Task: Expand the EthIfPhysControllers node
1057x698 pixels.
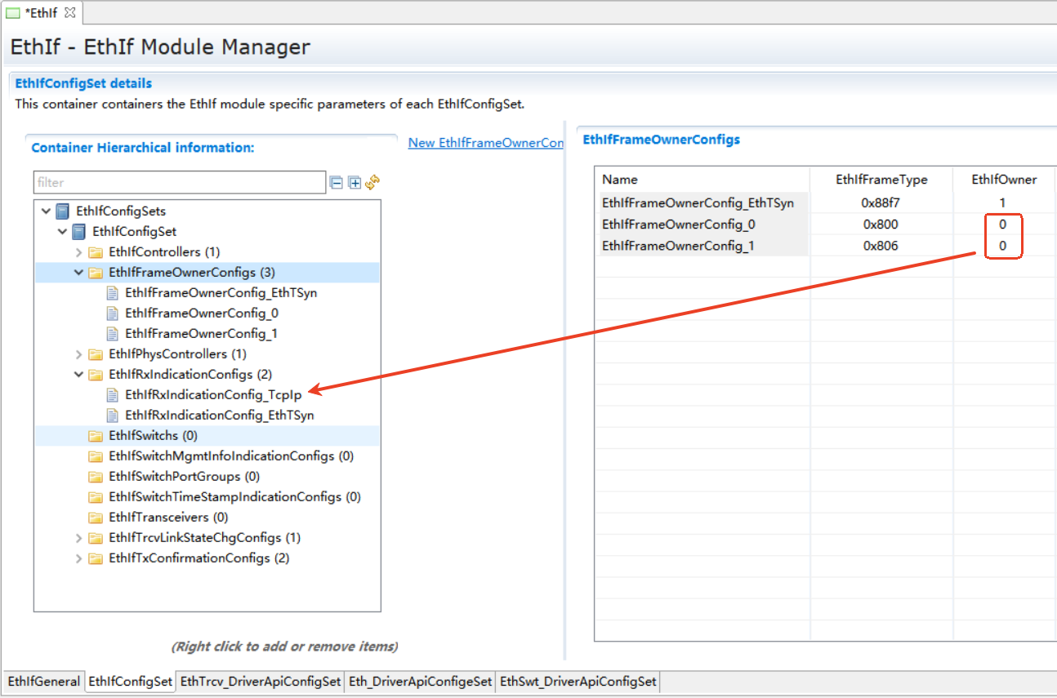Action: tap(79, 354)
